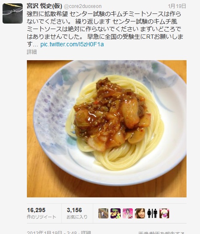Open 詳細 beside the bottom timestamp
The image size is (200, 234).
86,232
